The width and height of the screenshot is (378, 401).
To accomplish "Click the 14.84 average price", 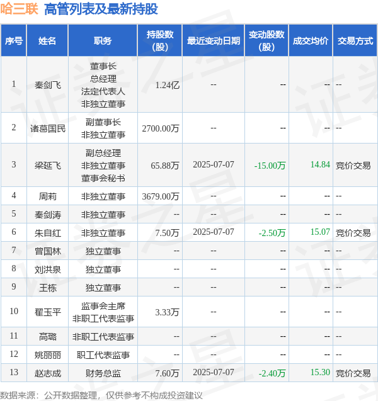I will pos(320,164).
